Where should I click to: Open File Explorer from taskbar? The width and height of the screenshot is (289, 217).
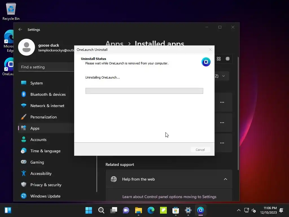[x=138, y=210]
